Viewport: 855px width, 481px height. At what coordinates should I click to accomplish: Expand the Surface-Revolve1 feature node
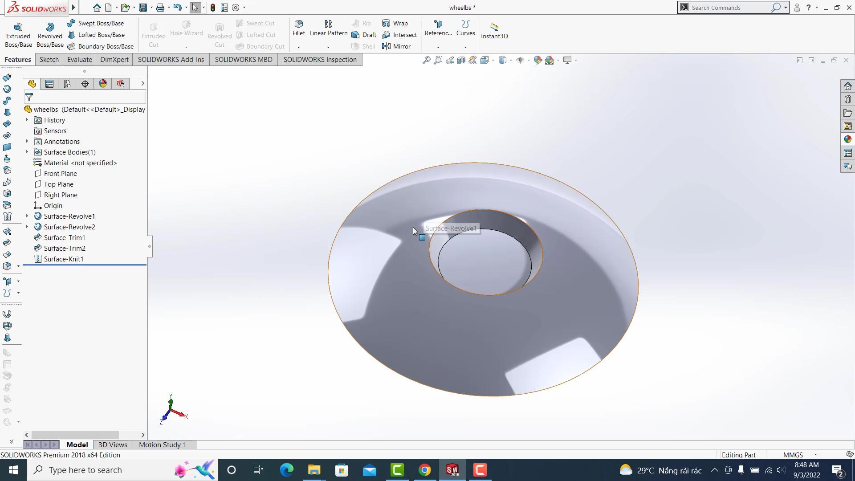[x=27, y=216]
